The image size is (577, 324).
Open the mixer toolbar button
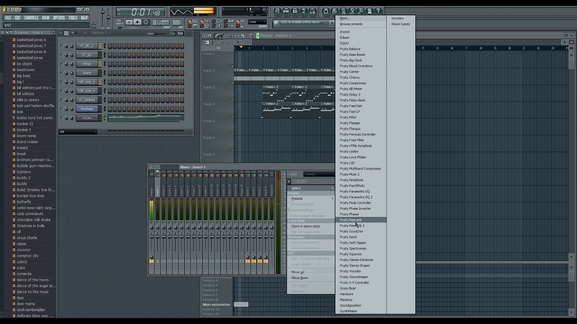[x=312, y=11]
